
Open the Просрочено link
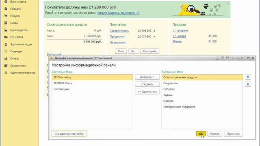point(117,37)
